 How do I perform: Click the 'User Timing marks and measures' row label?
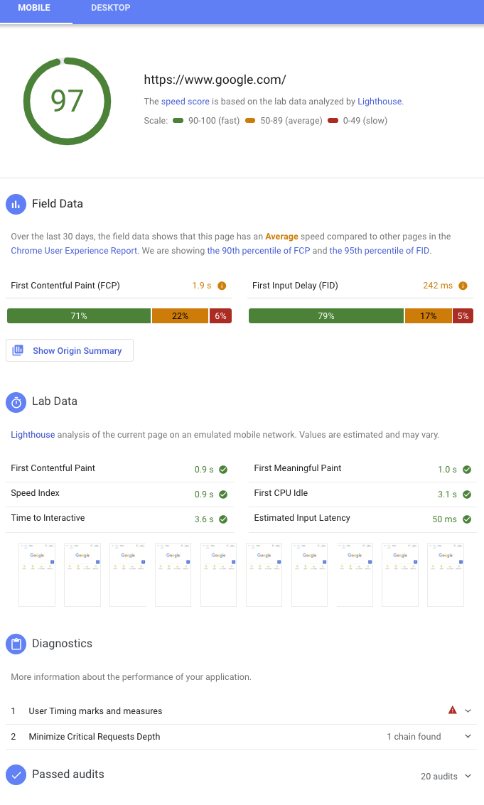coord(95,711)
